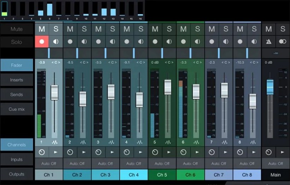
Task: Select the Ch 6 label at the bottom
Action: (x=190, y=175)
